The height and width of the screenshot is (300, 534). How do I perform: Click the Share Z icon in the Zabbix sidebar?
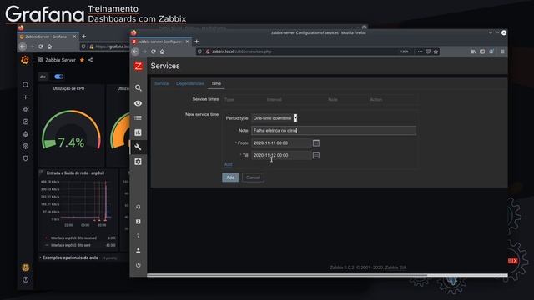coord(138,222)
